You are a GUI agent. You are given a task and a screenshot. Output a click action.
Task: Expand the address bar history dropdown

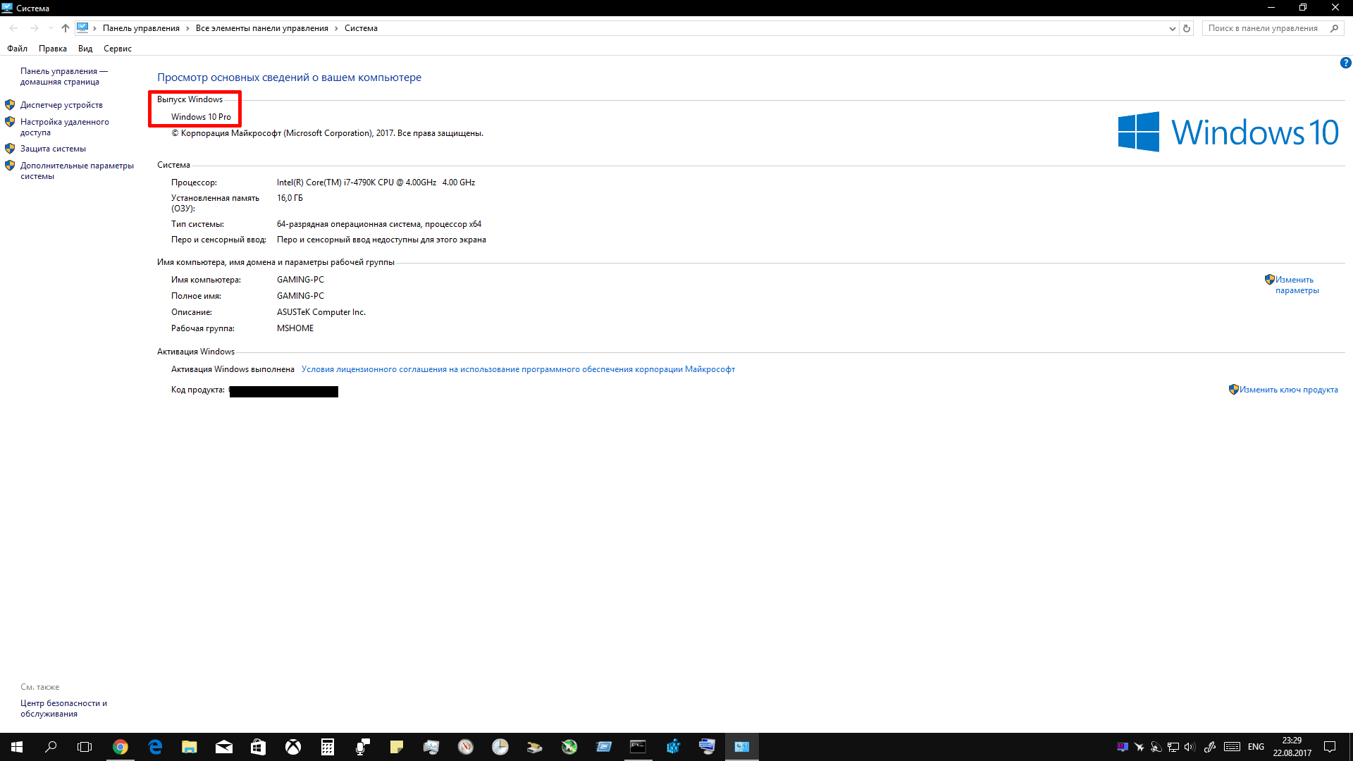tap(1172, 29)
